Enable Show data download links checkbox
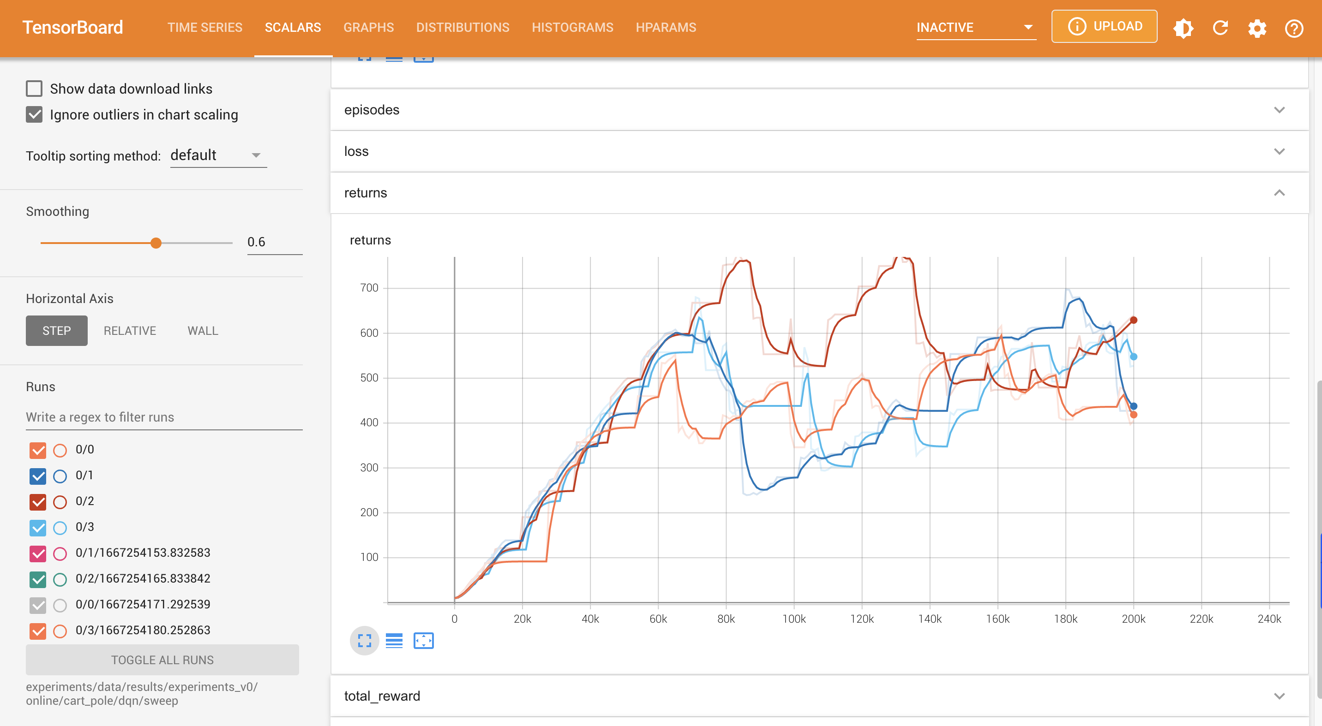This screenshot has height=726, width=1322. (34, 89)
